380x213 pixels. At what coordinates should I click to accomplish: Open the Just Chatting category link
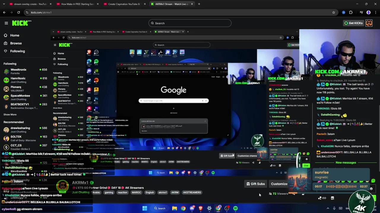click(x=81, y=193)
